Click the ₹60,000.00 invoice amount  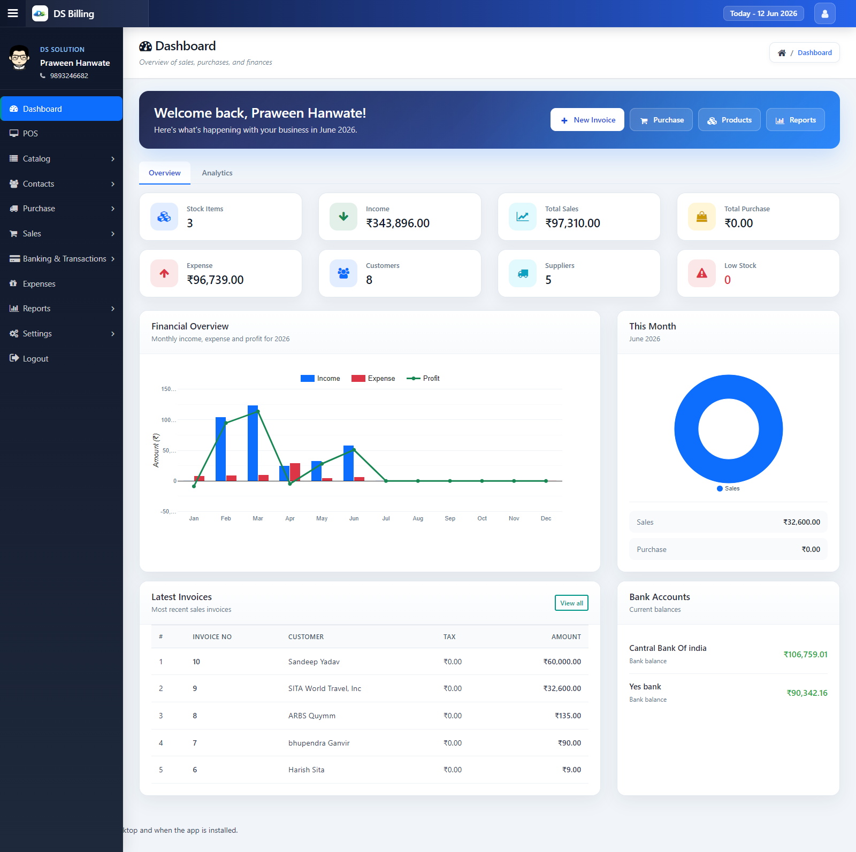click(x=562, y=662)
